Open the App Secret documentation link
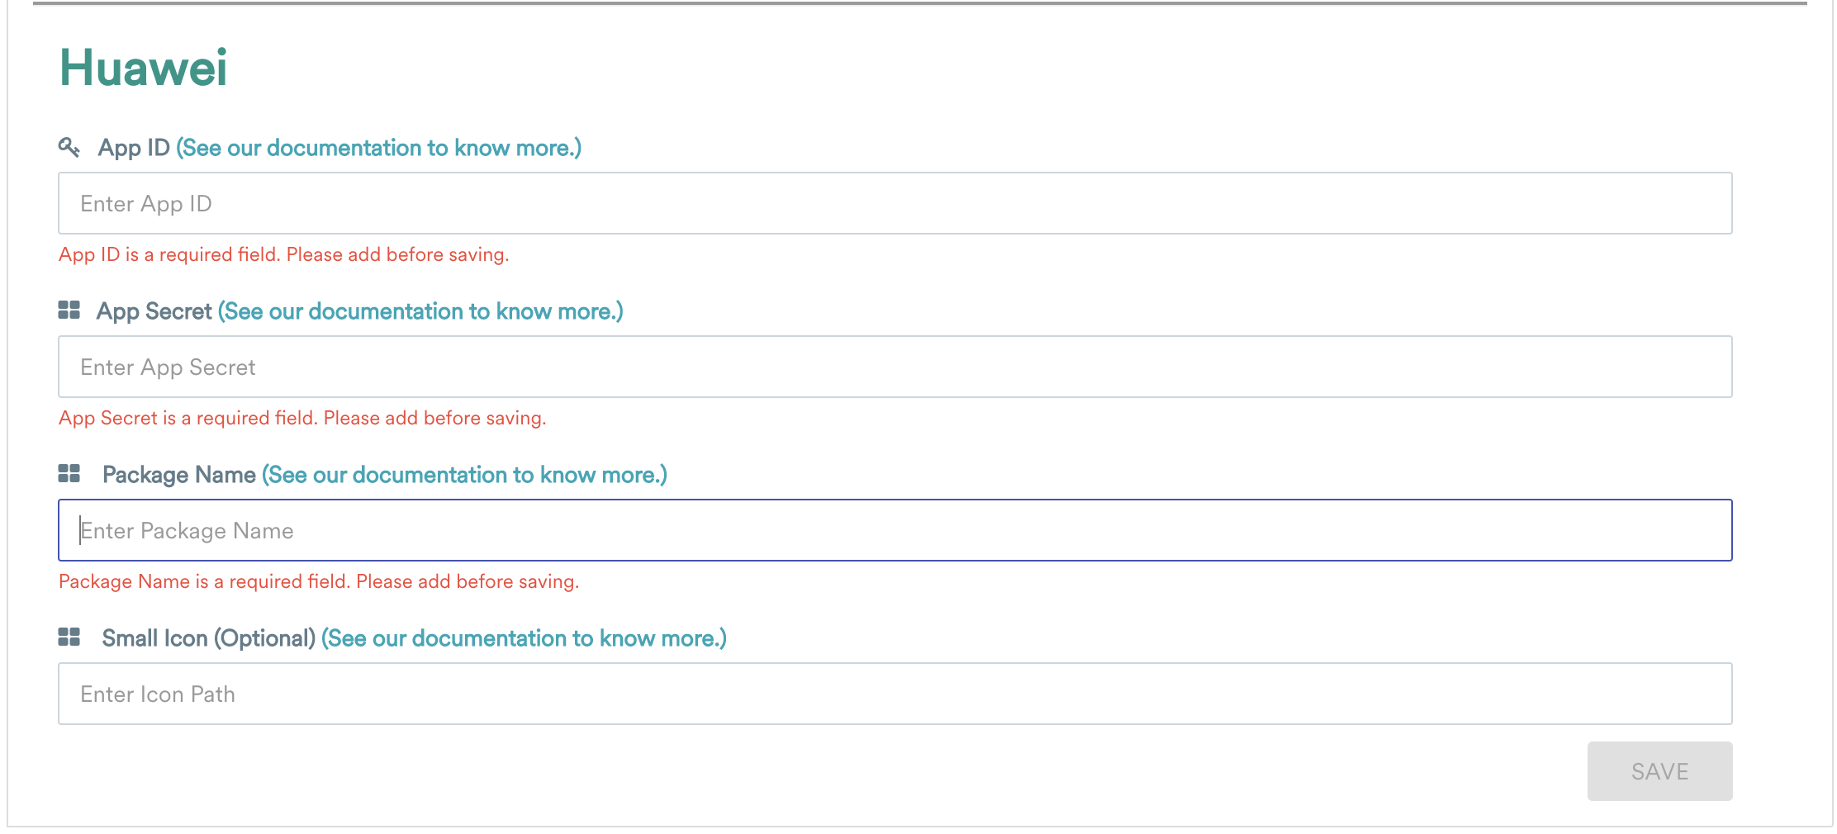The width and height of the screenshot is (1837, 834). pyautogui.click(x=420, y=311)
